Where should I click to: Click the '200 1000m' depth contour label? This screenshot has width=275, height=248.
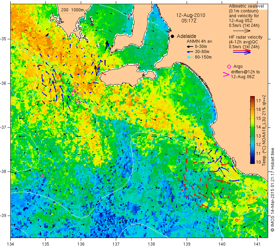click(73, 10)
